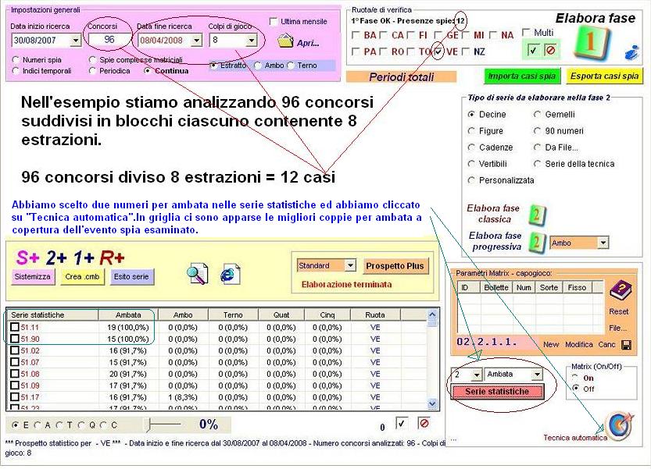Click Bollette column header in Matrix
This screenshot has height=469, width=651.
pos(496,287)
